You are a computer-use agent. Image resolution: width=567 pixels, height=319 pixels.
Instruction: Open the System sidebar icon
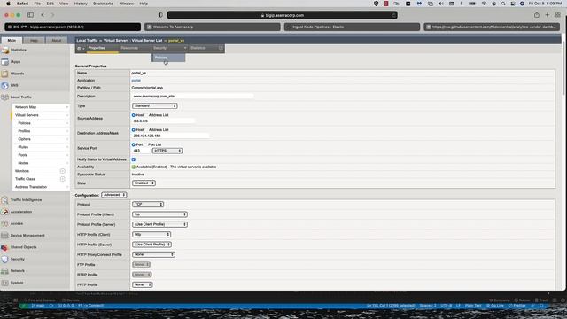click(x=5, y=283)
